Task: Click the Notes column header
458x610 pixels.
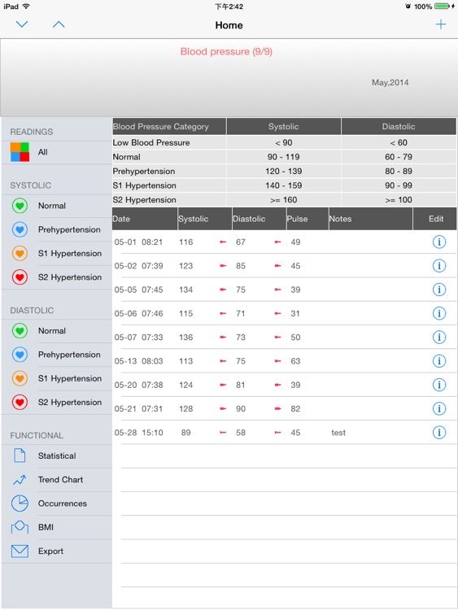Action: tap(370, 219)
